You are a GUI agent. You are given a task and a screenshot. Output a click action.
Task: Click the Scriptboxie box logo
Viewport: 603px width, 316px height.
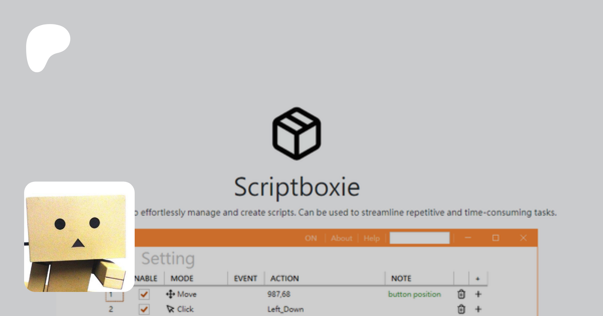point(296,133)
